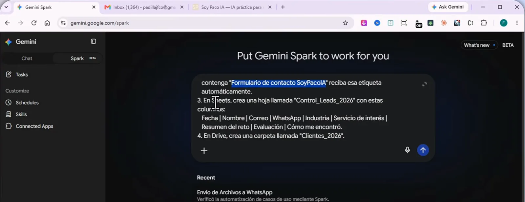Image resolution: width=525 pixels, height=202 pixels.
Task: Bookmark this page with the star icon
Action: (345, 23)
